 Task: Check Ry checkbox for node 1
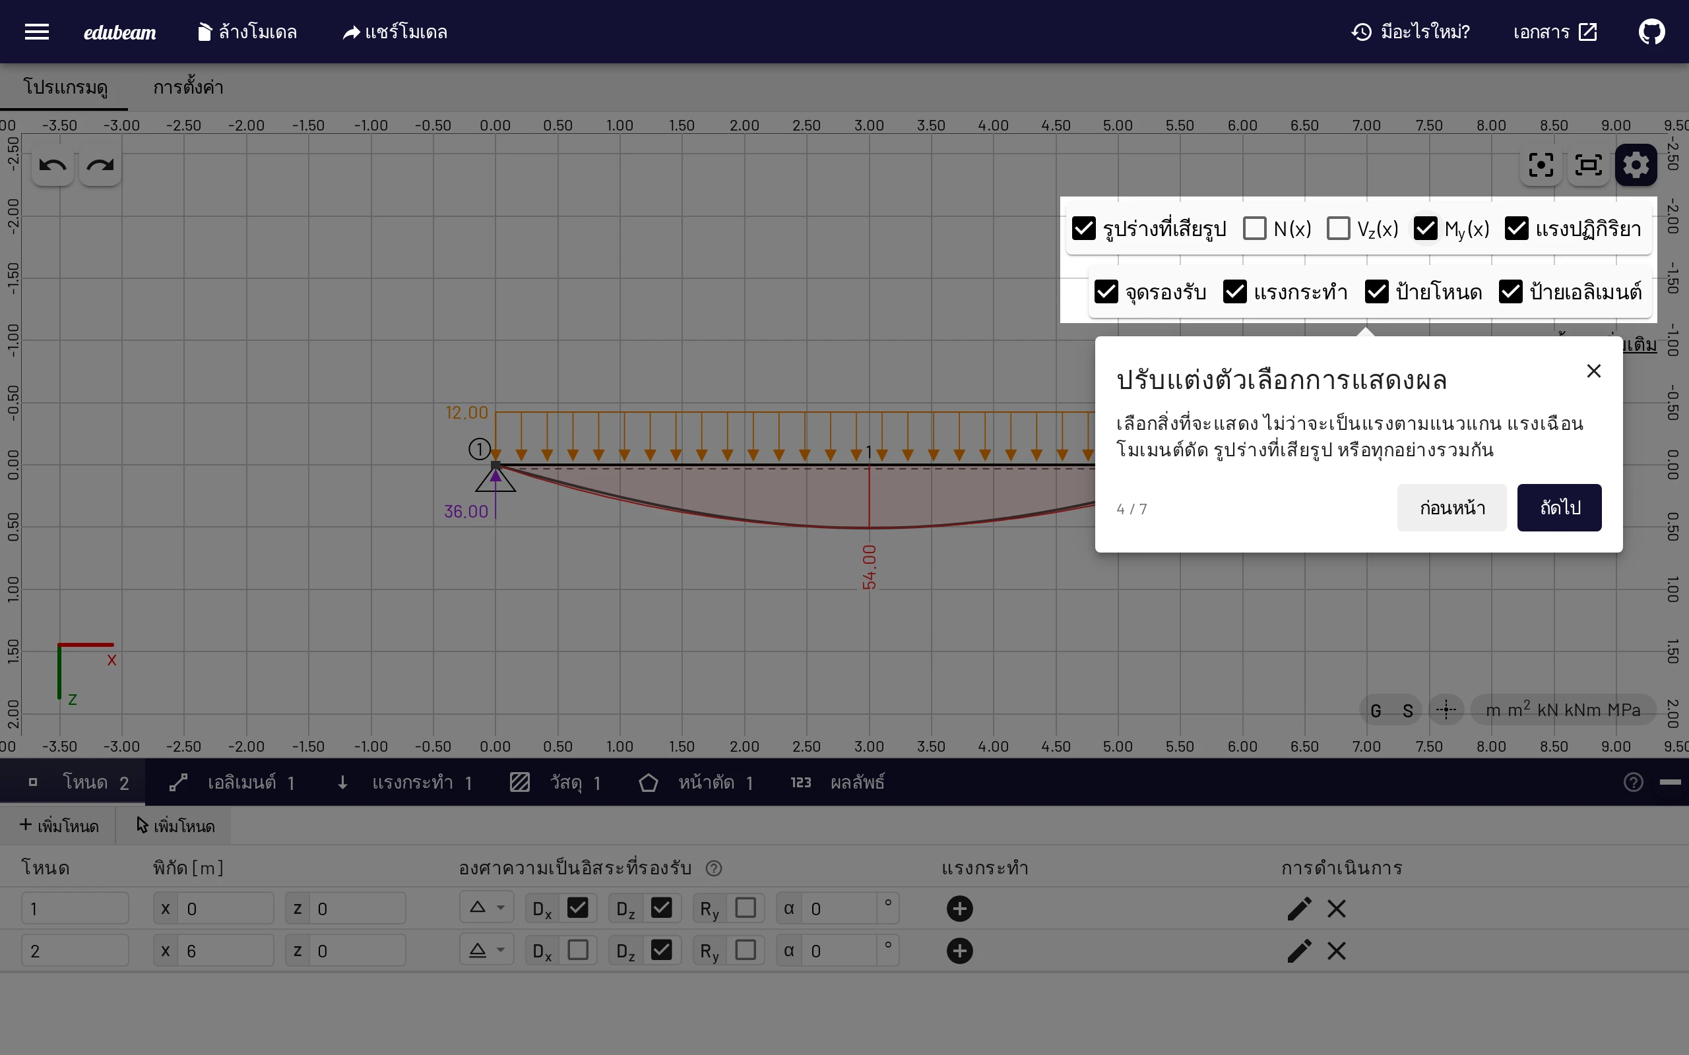click(746, 908)
